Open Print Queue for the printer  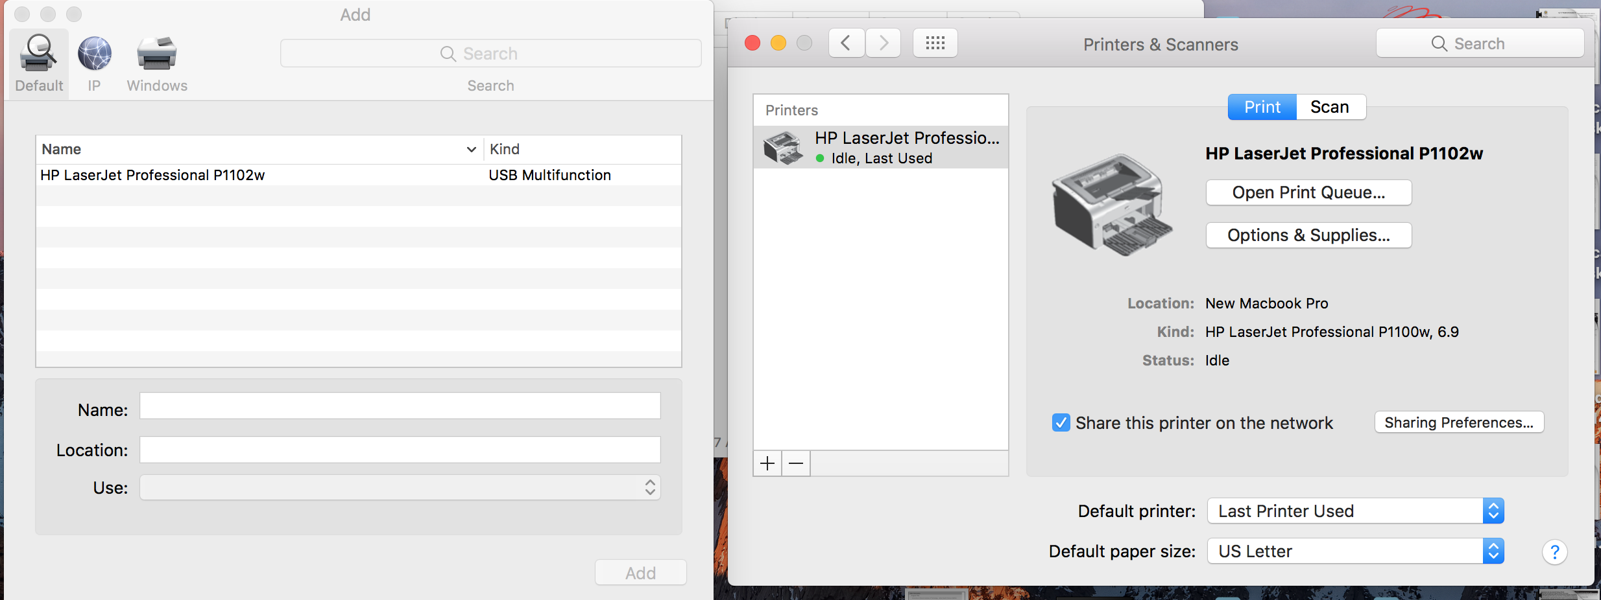1308,192
